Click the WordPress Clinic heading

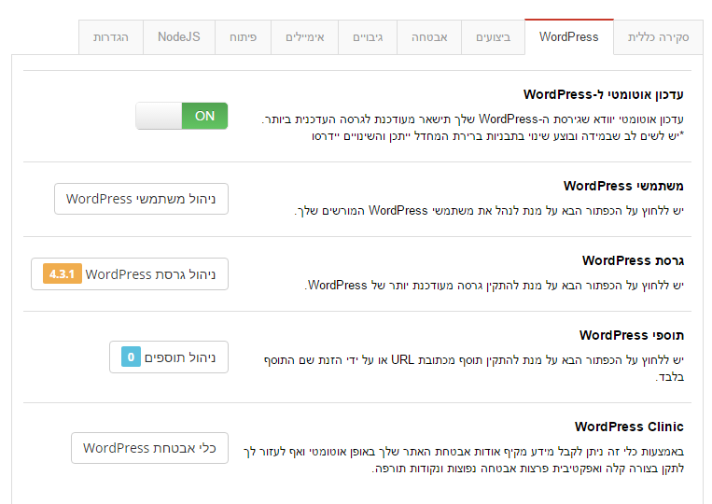click(629, 427)
